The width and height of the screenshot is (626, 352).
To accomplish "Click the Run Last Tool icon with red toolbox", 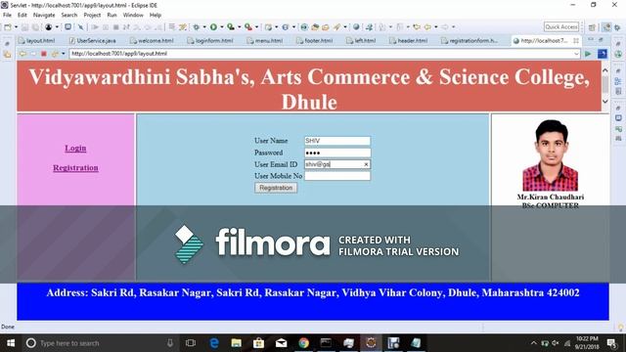I will (x=248, y=27).
